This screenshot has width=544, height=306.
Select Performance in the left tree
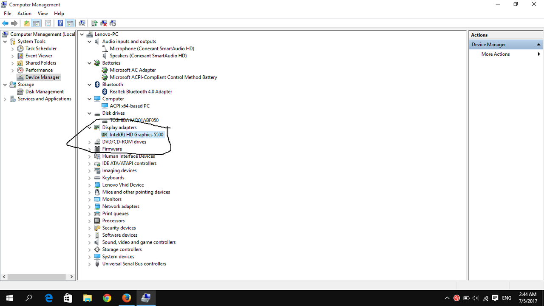tap(39, 70)
